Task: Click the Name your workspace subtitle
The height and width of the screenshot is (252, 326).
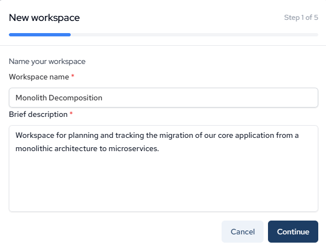Action: pos(47,62)
